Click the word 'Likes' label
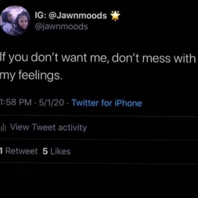 (60, 151)
